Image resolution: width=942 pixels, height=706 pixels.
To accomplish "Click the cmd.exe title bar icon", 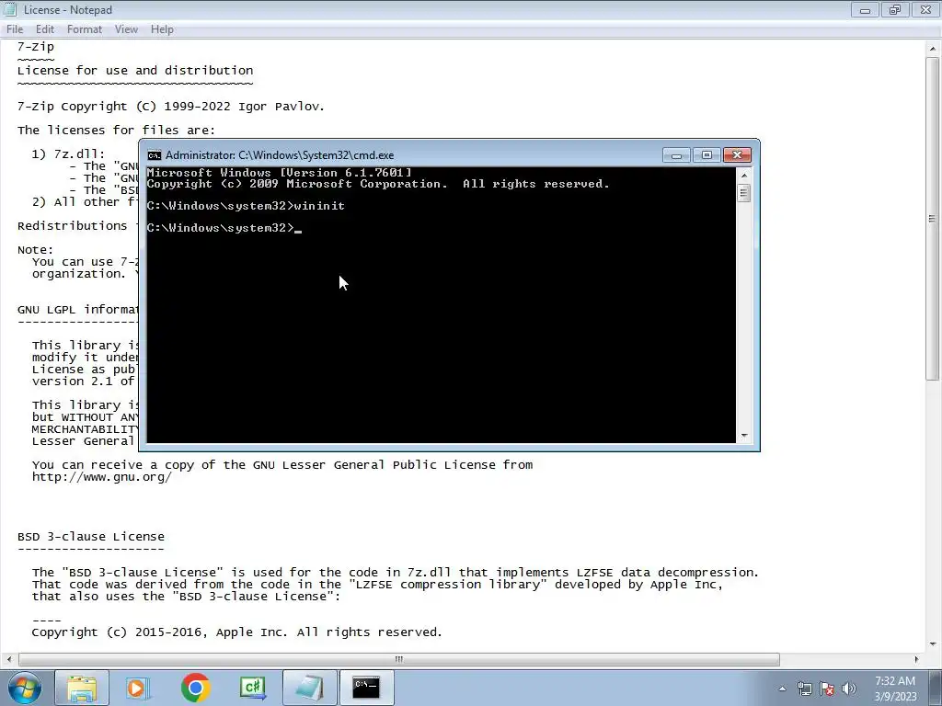I will [x=155, y=155].
